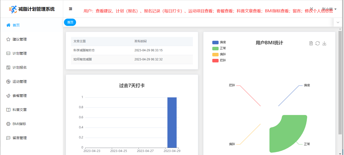
Task: Expand the tab options chevron at right
Action: 338,22
